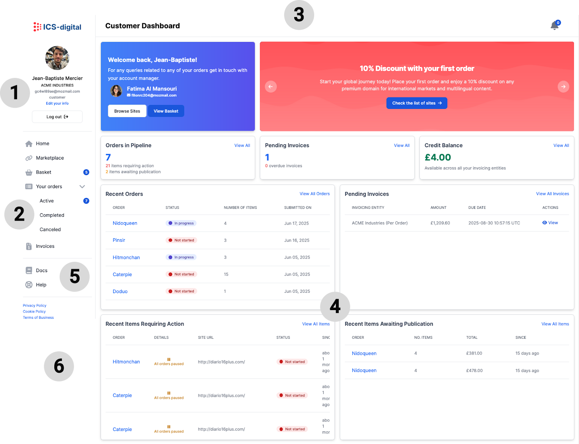Click the eye icon for ACME invoice
The width and height of the screenshot is (579, 444).
(x=544, y=223)
